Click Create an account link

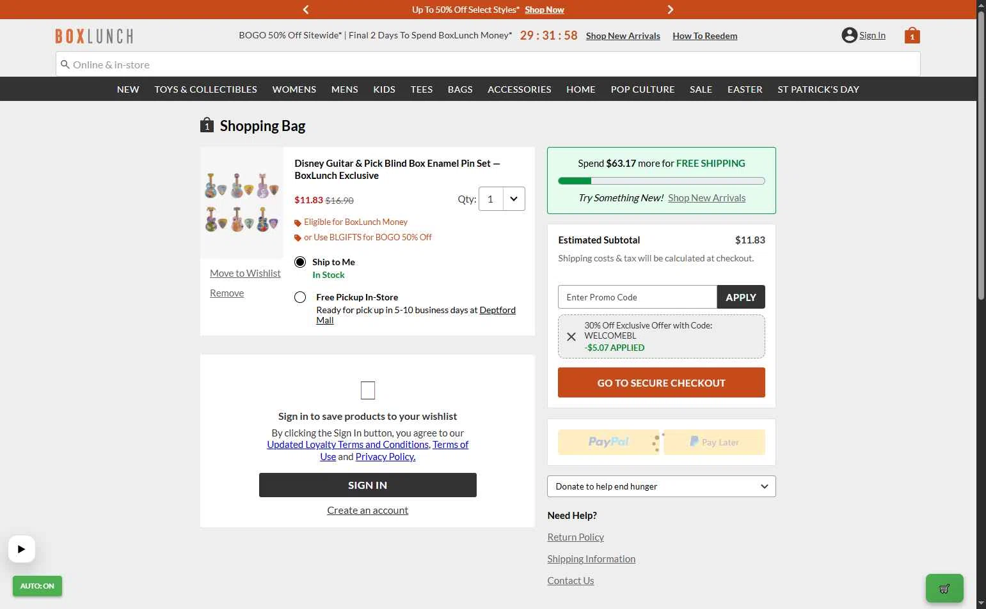(x=368, y=510)
